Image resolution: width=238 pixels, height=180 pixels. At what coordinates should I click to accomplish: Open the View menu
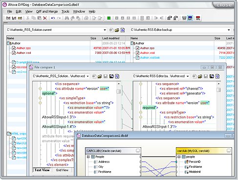point(29,11)
